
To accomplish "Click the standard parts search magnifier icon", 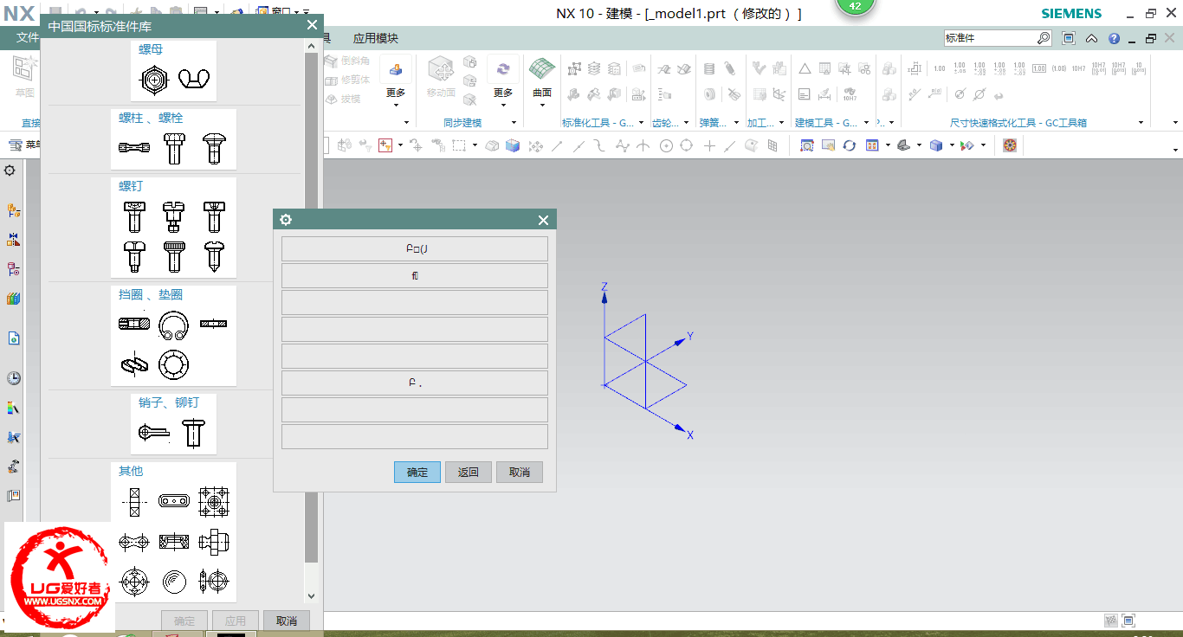I will click(1044, 38).
